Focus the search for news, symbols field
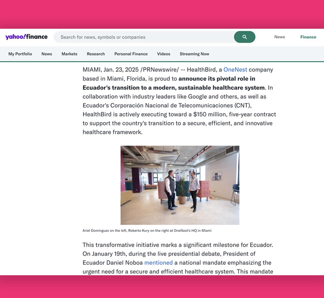Viewport: 324px width, 298px height. pyautogui.click(x=144, y=37)
